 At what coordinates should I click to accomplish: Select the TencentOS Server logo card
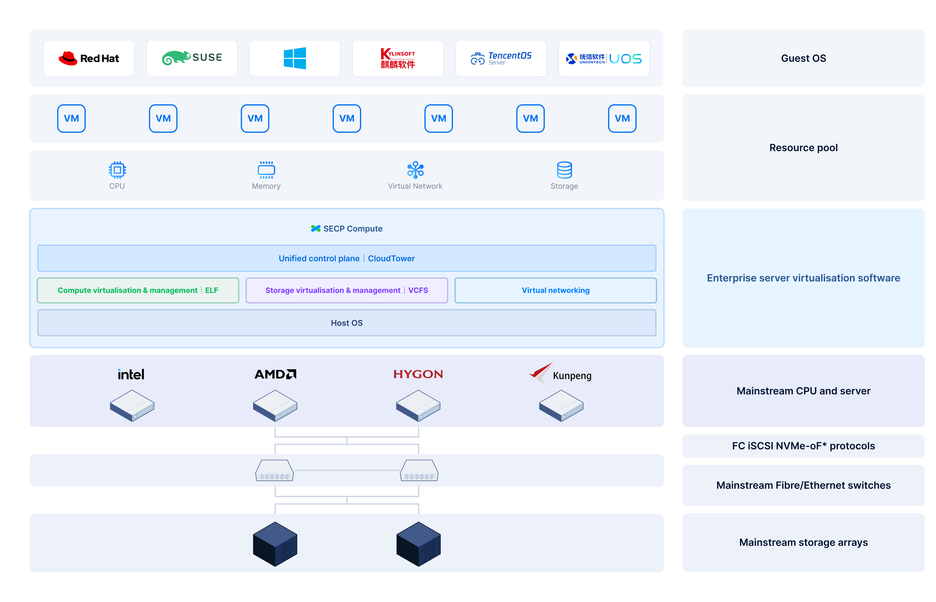pos(501,58)
